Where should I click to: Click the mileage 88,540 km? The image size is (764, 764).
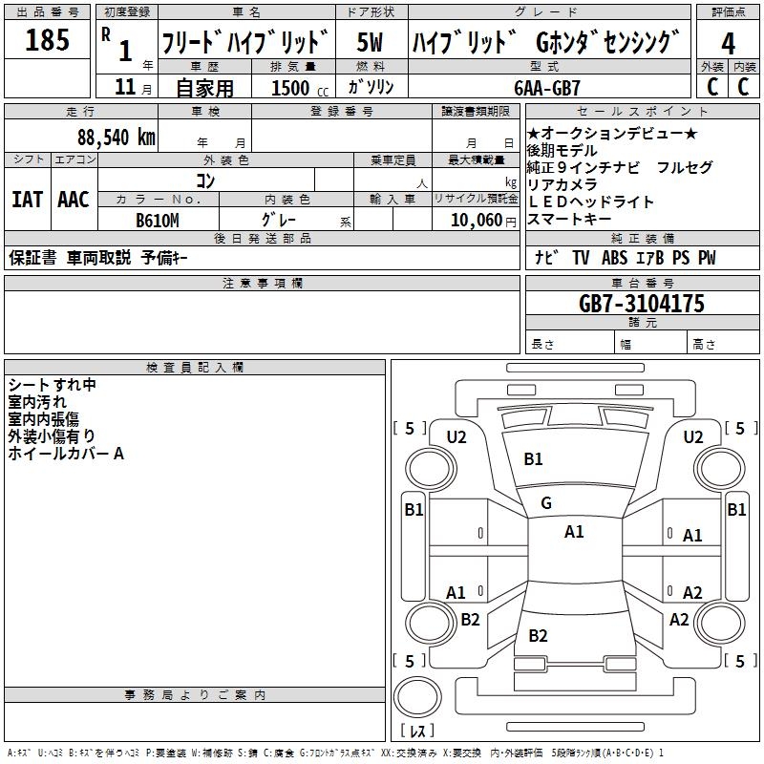click(x=116, y=138)
